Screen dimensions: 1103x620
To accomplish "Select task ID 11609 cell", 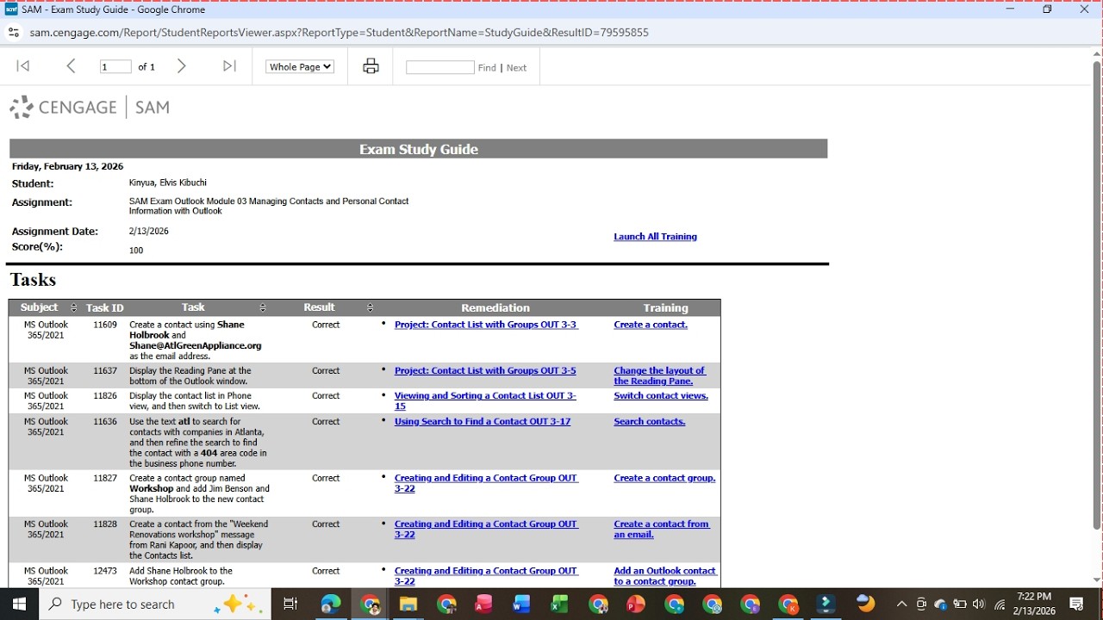I will point(105,325).
